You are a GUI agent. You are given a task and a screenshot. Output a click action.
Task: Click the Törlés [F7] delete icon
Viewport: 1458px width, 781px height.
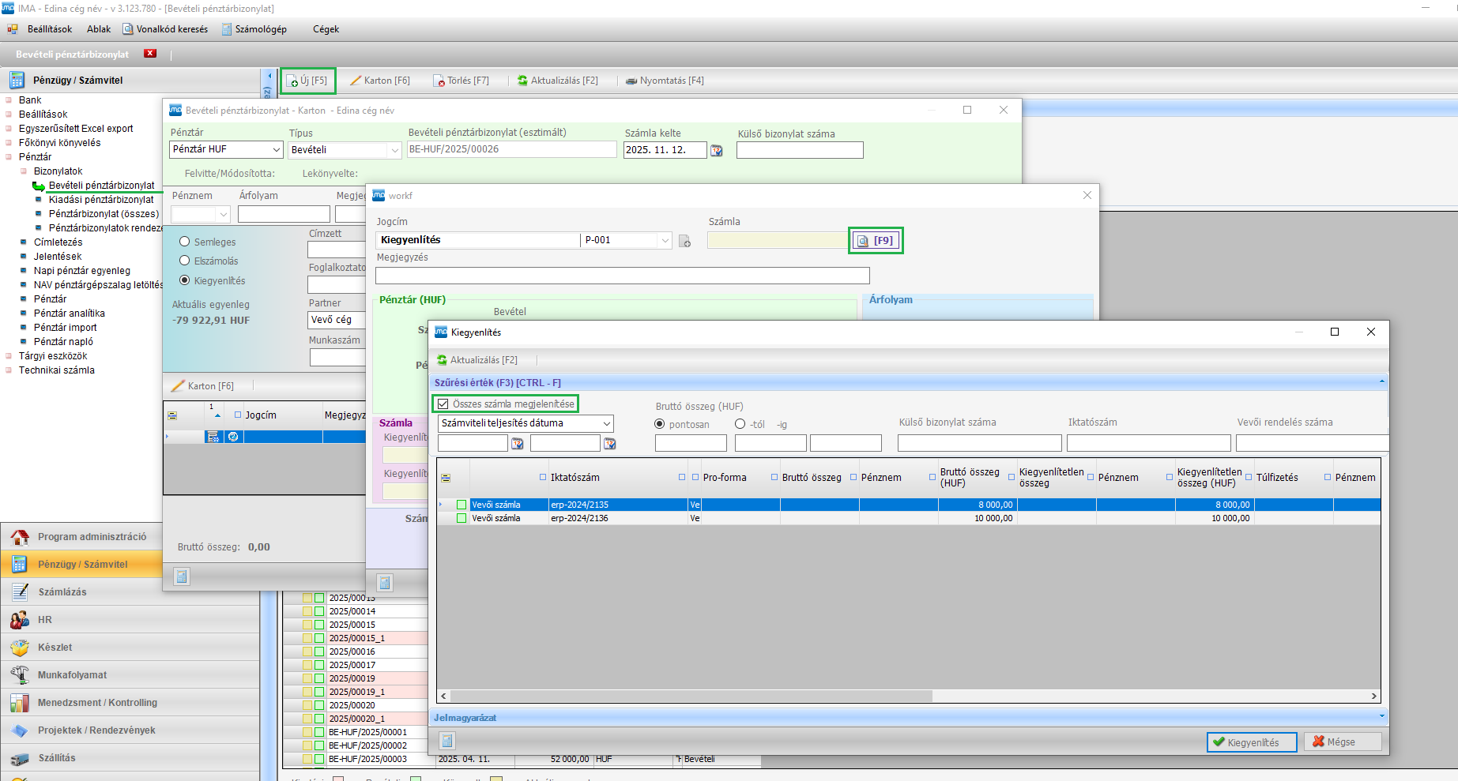pyautogui.click(x=439, y=81)
